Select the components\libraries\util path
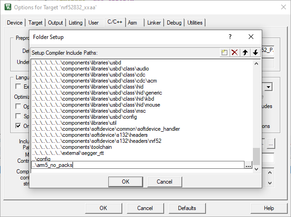The width and height of the screenshot is (291, 217). 74,123
